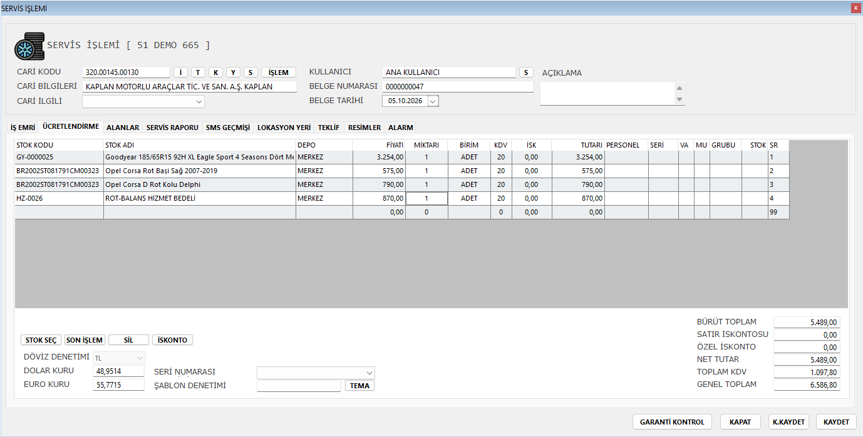The width and height of the screenshot is (863, 437).
Task: Click the K button next to Cari Kodu
Action: tap(215, 73)
